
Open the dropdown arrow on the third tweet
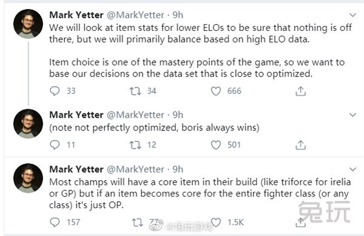[x=352, y=169]
